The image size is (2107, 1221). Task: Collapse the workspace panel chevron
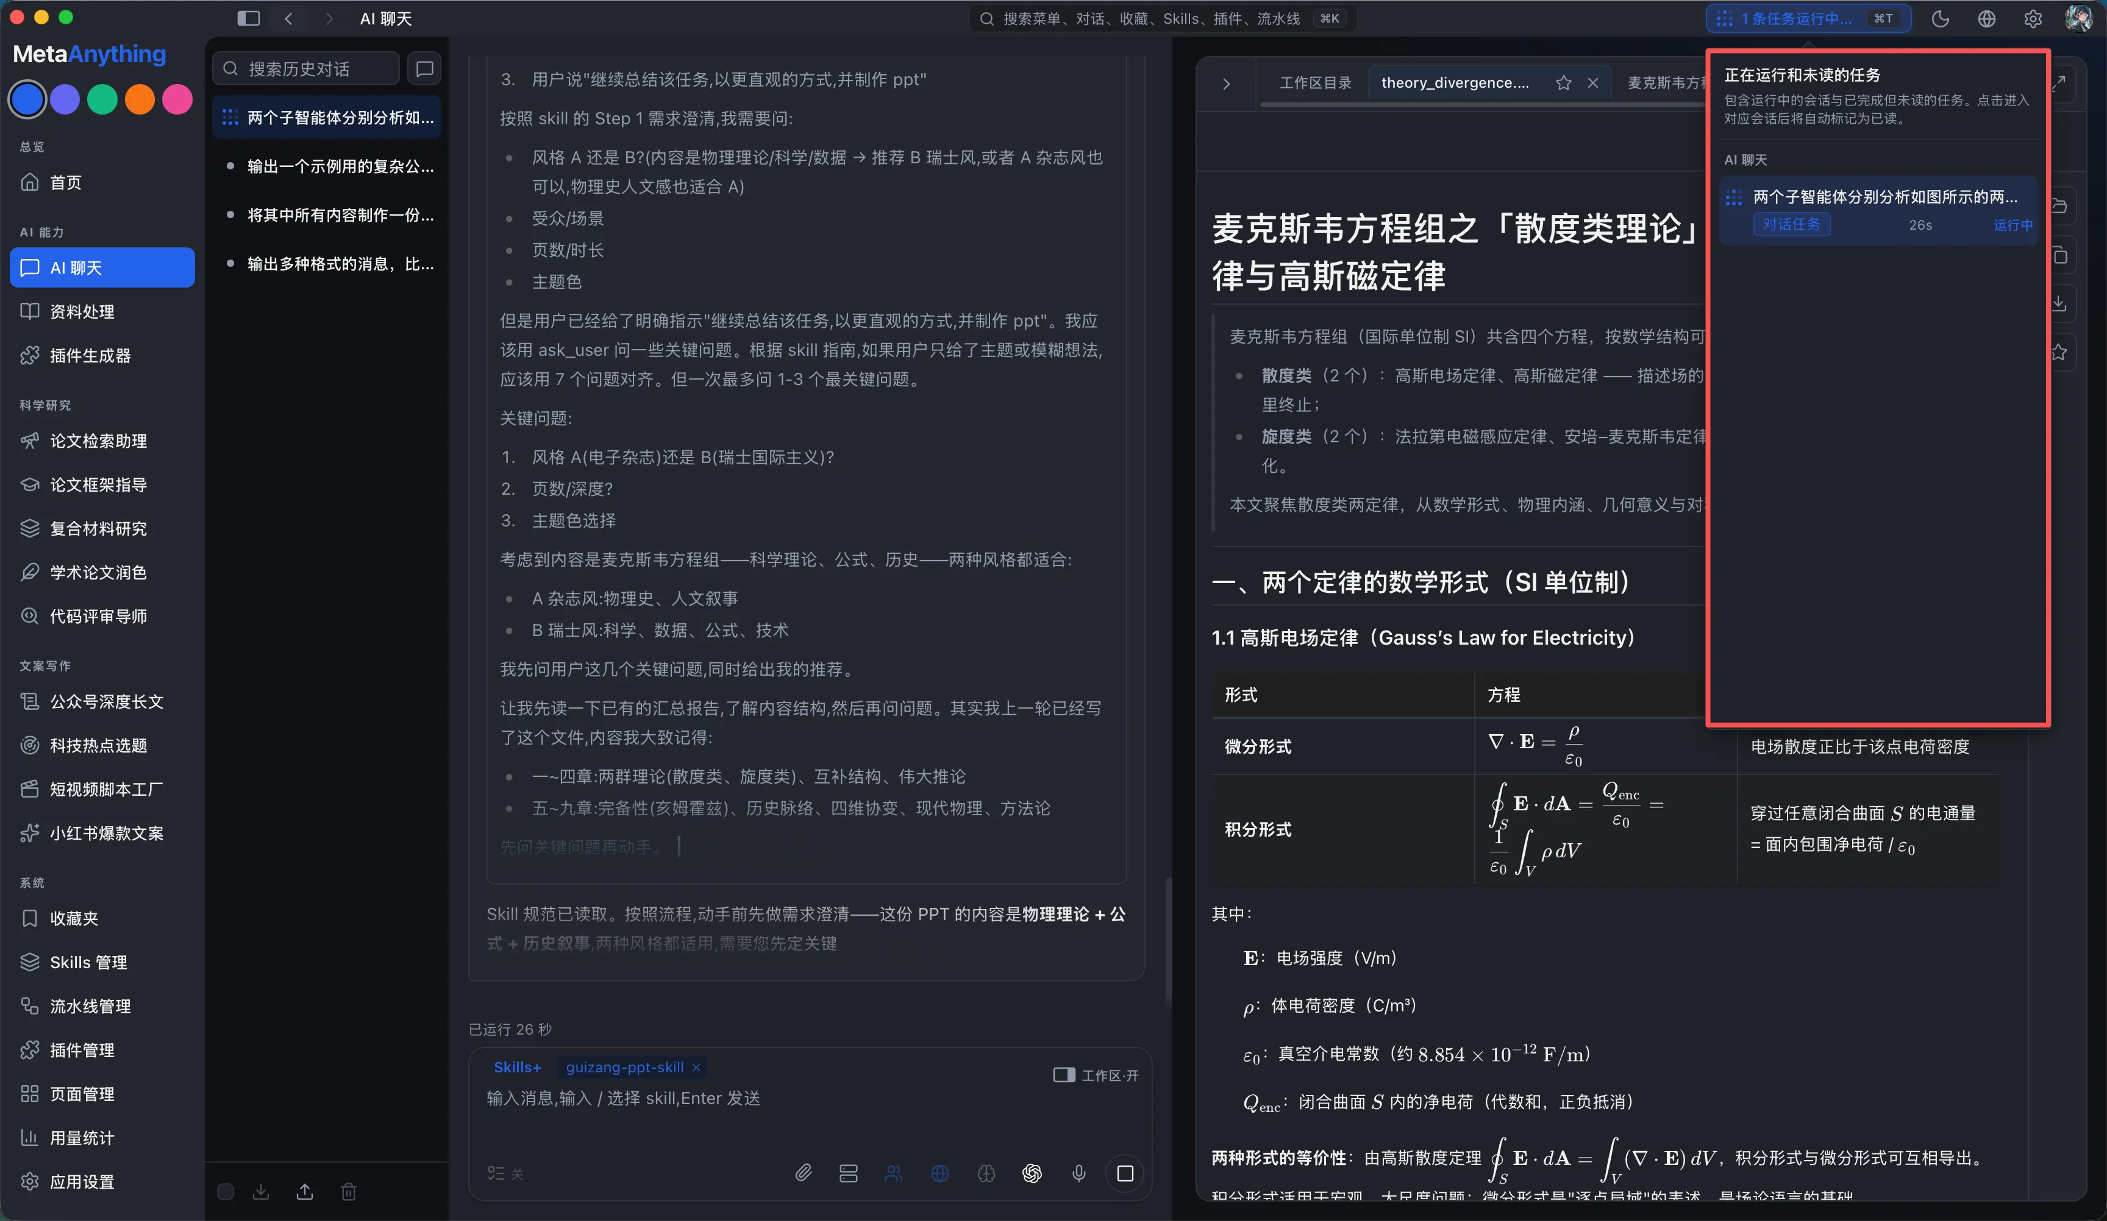[1226, 83]
